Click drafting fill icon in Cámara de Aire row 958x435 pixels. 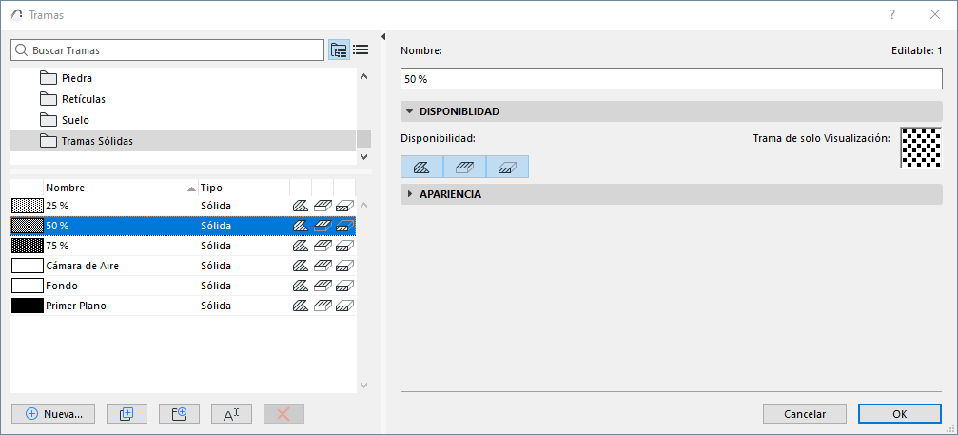tap(300, 266)
